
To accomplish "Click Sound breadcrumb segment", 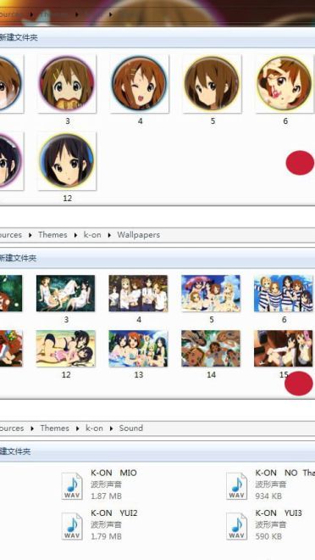I will pyautogui.click(x=131, y=428).
